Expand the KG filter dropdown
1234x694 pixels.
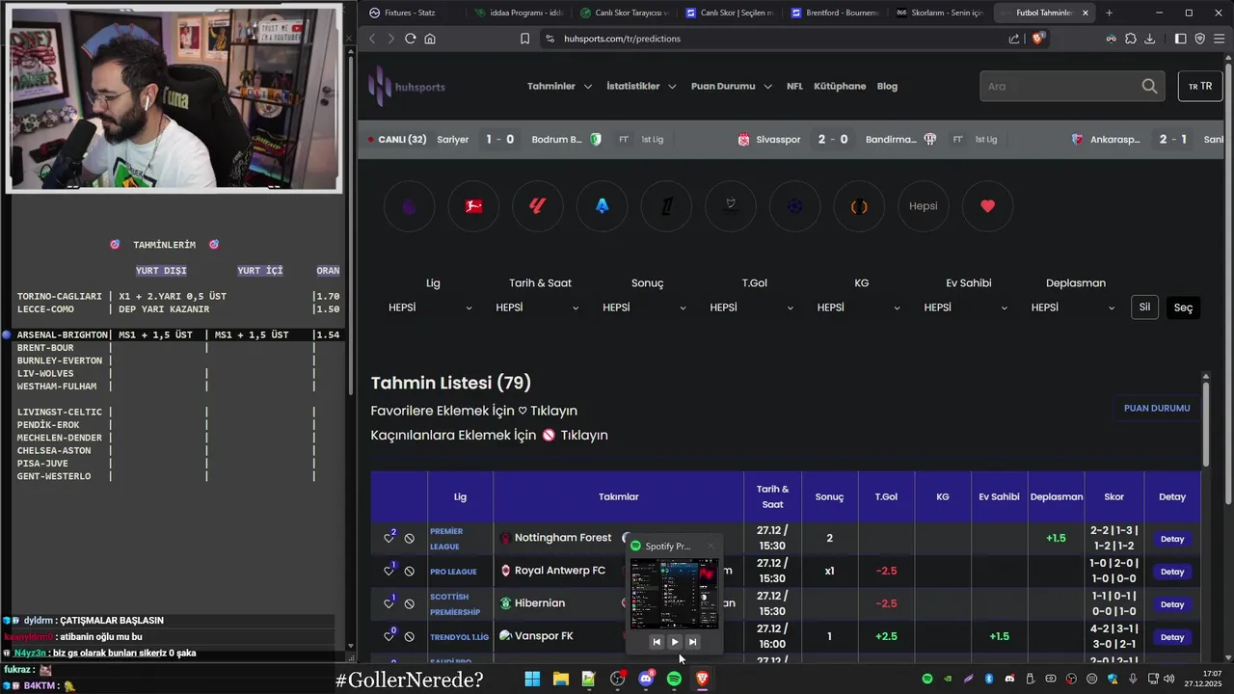coord(859,307)
